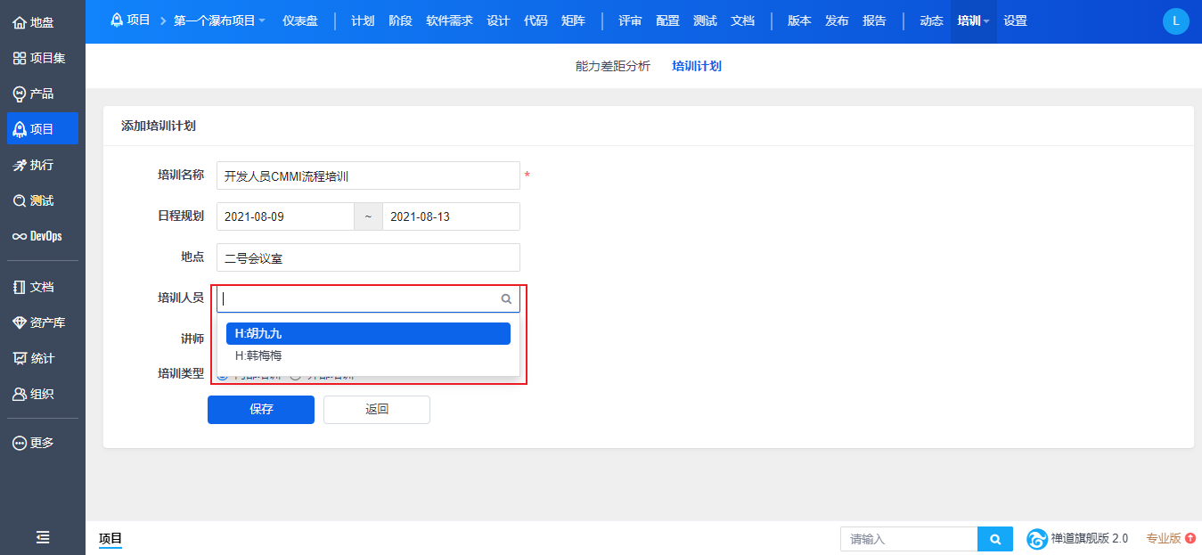
Task: Click the 保存 button
Action: pyautogui.click(x=261, y=410)
